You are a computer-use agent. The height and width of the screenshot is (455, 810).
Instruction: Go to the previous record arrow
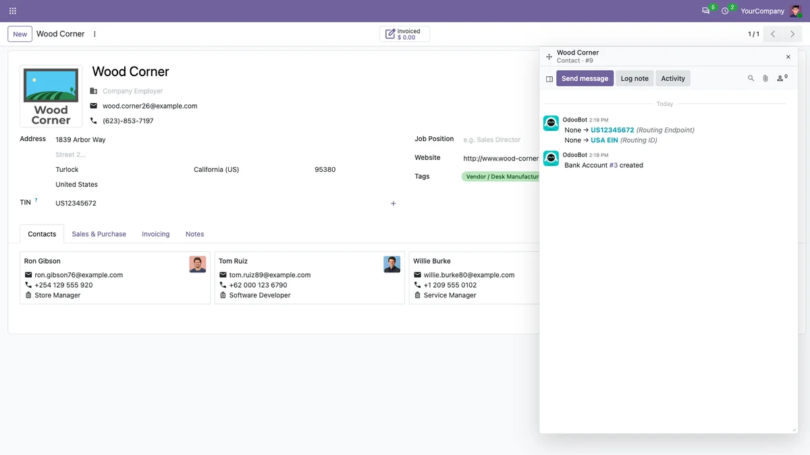pyautogui.click(x=773, y=34)
